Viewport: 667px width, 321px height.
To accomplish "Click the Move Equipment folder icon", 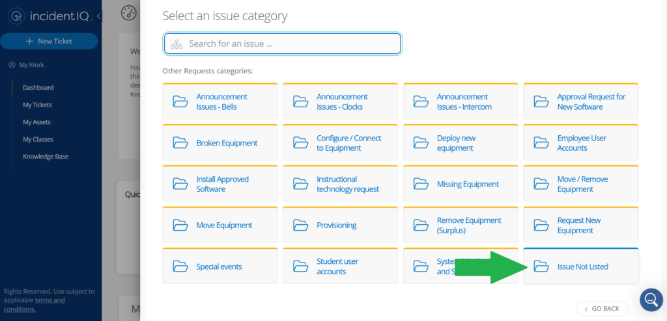I will pos(180,225).
